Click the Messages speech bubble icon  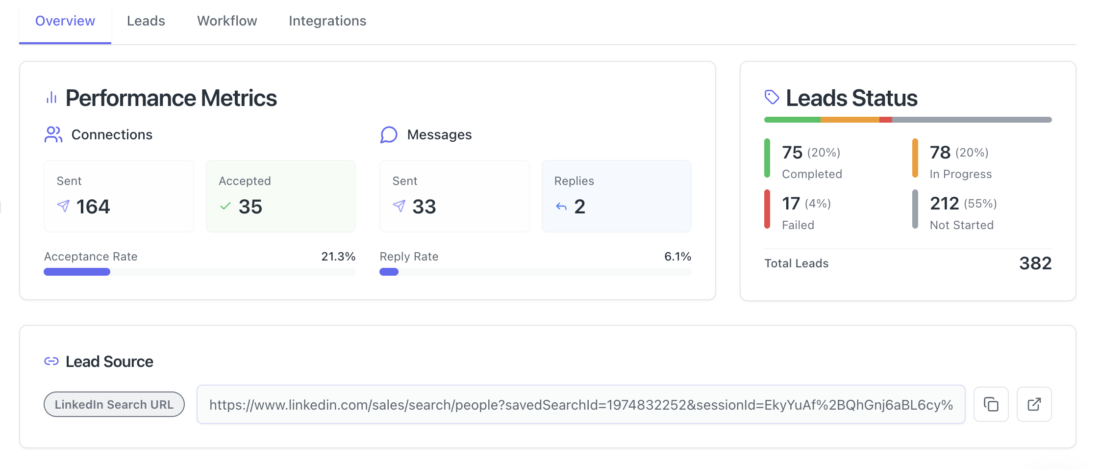pos(389,134)
